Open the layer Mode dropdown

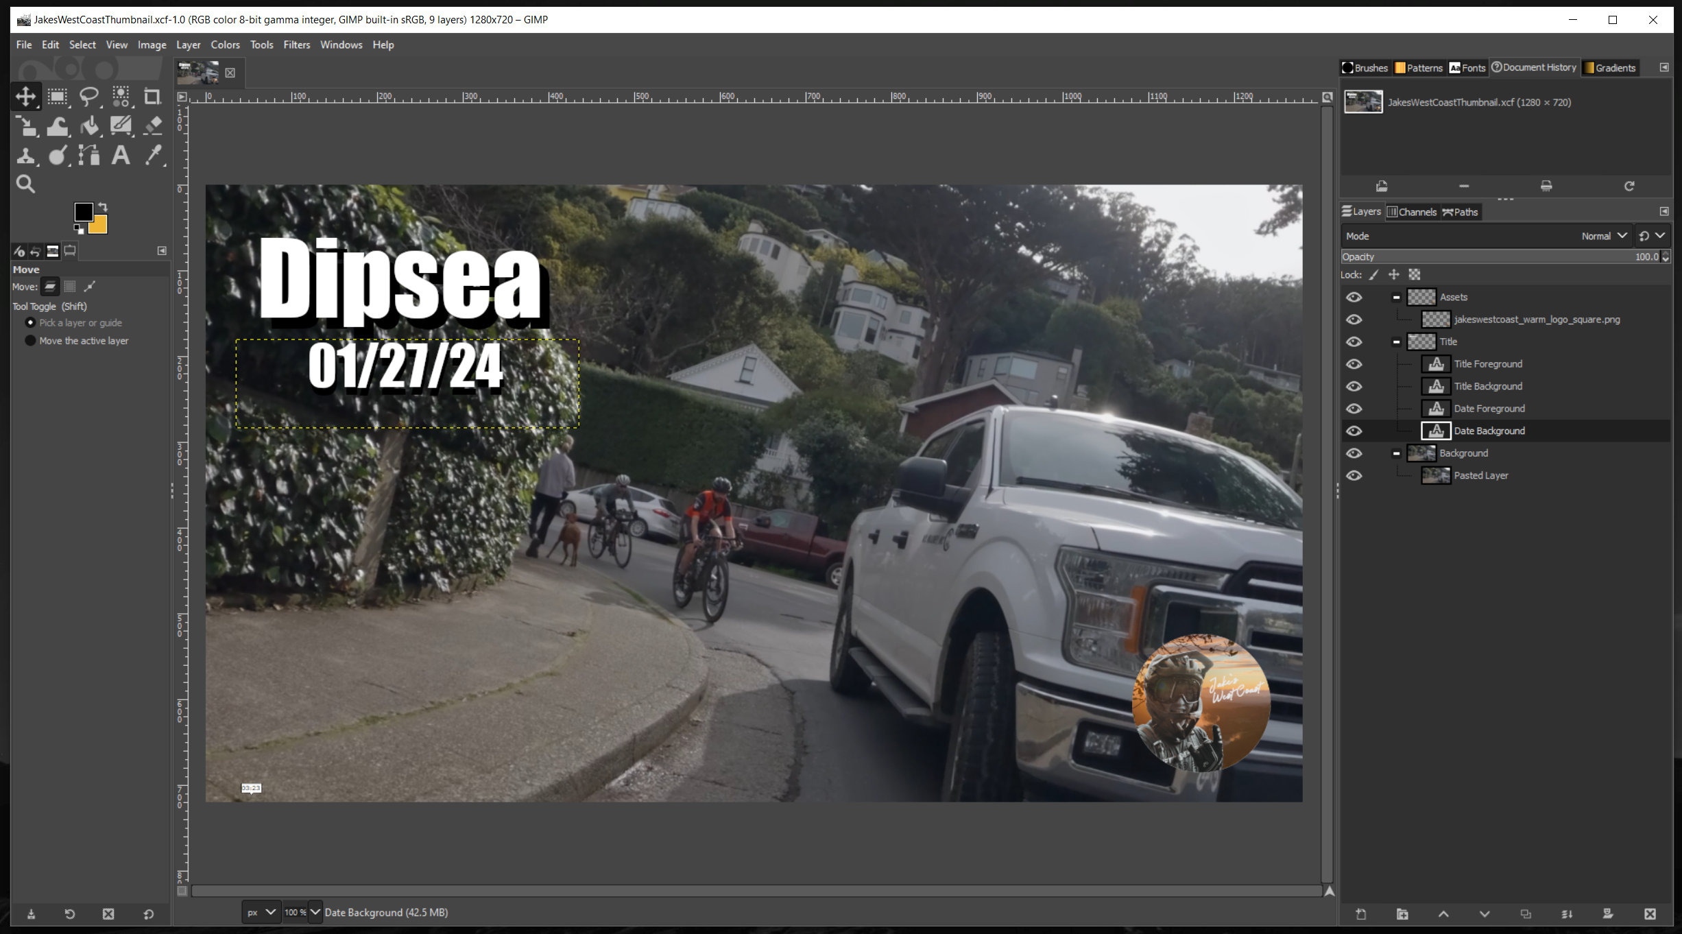click(x=1603, y=236)
